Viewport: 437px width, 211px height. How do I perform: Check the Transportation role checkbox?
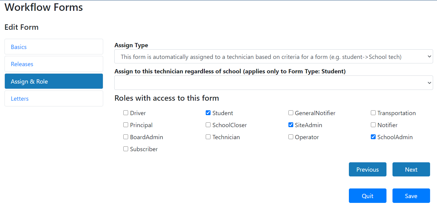[x=373, y=113]
